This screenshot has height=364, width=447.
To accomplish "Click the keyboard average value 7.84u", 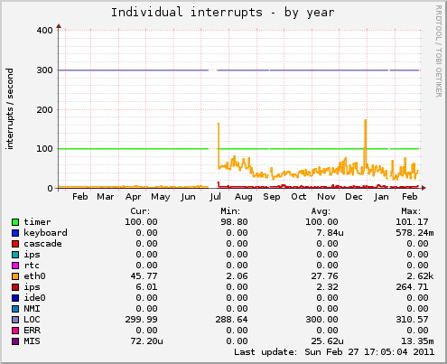I will 330,233.
